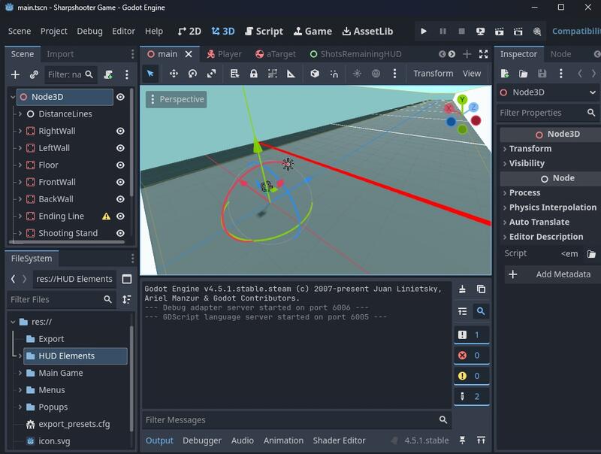Screen dimensions: 601x454
Task: Run the current scene icon
Action: pos(499,31)
